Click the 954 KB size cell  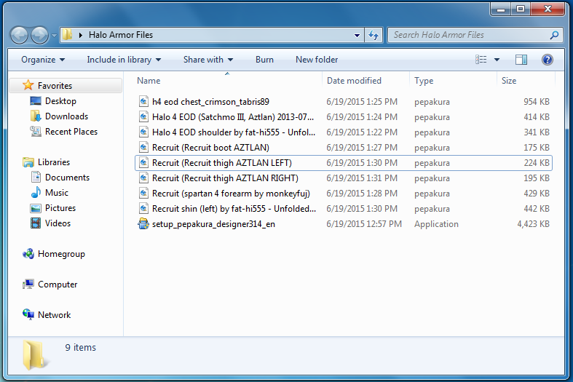(537, 102)
